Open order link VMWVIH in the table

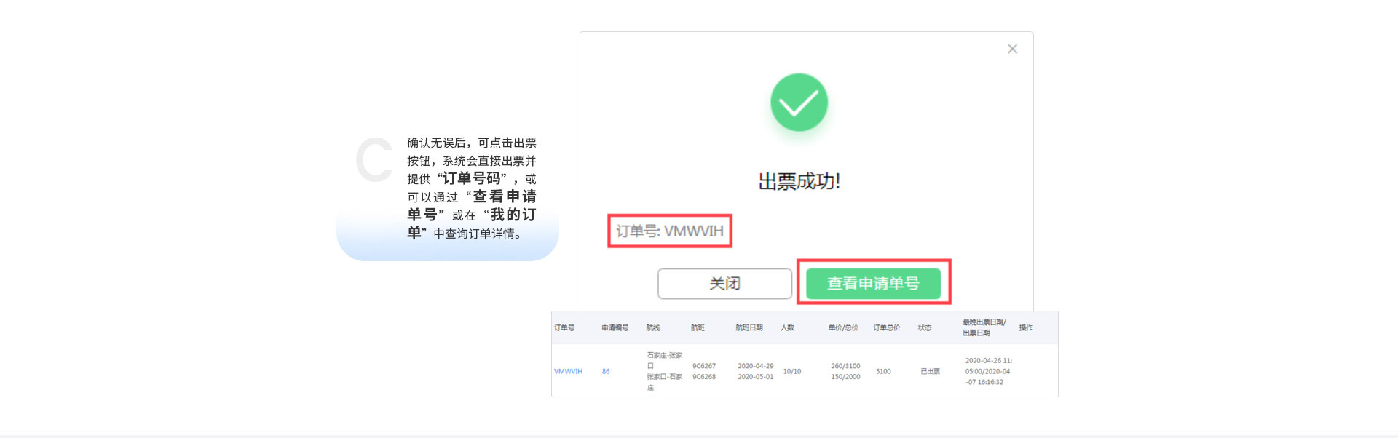pos(568,372)
